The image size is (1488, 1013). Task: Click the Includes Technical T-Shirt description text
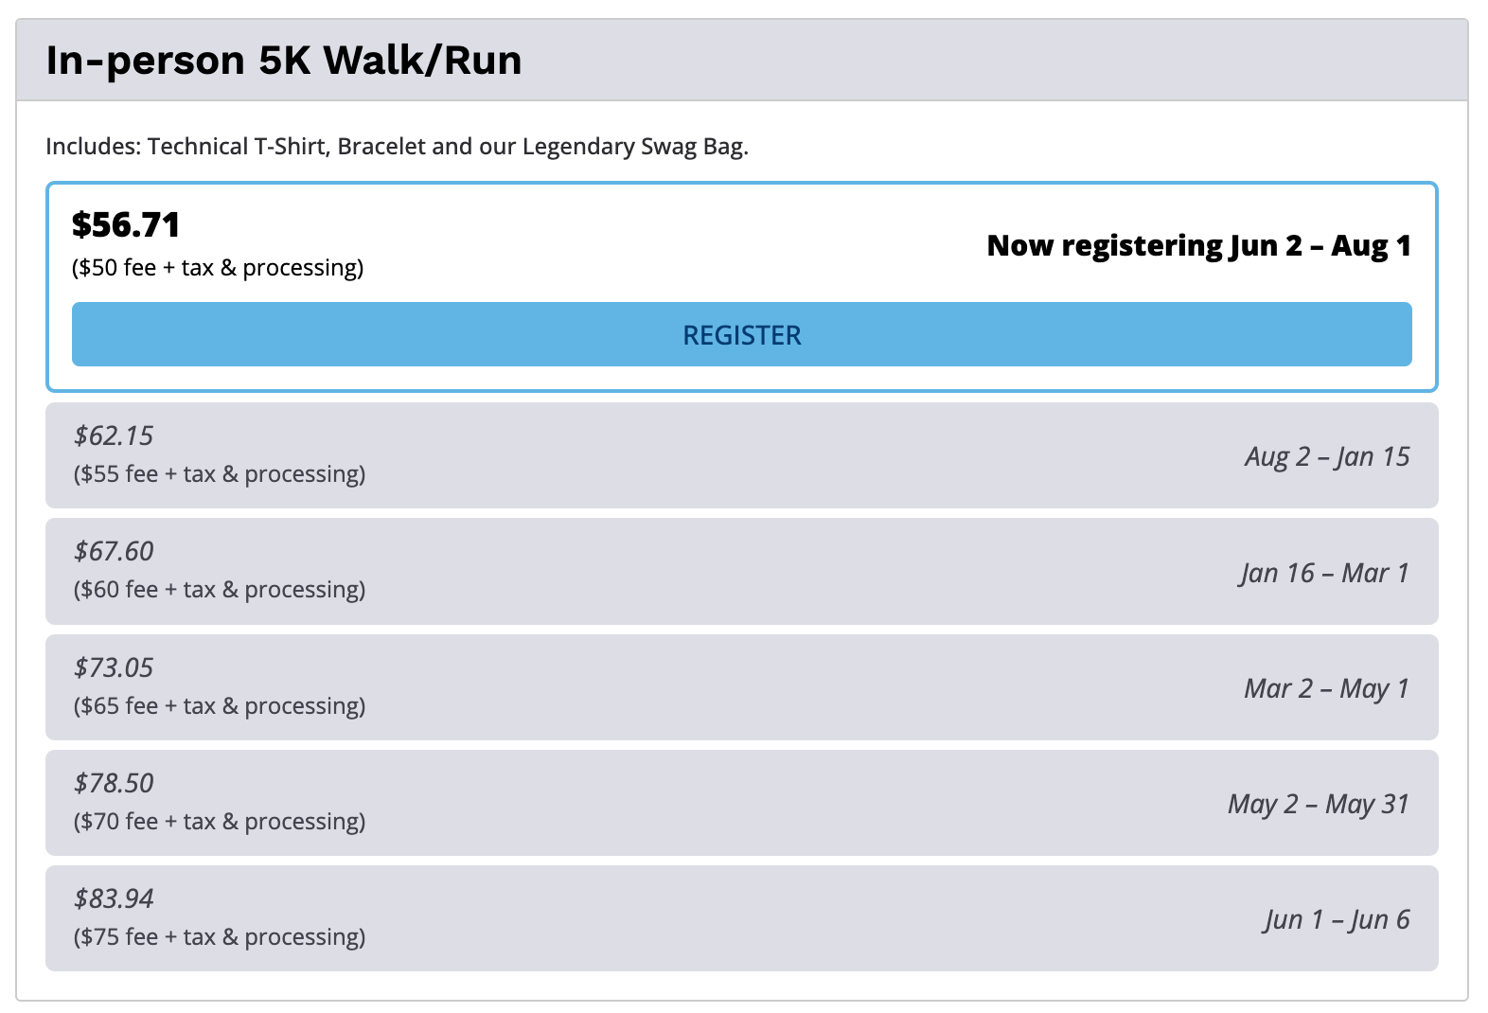point(397,147)
